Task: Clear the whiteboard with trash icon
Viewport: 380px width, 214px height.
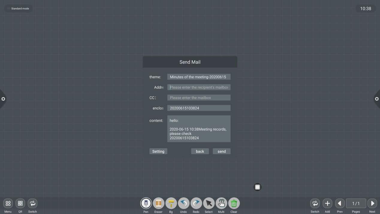Action: (234, 203)
